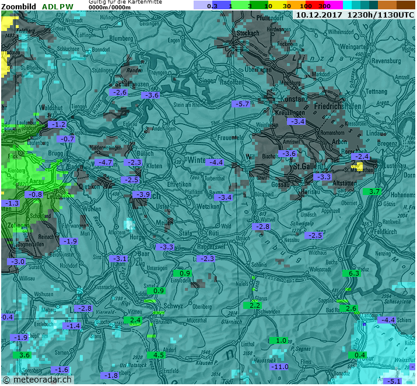The width and height of the screenshot is (417, 386).
Task: Click the green ADLPW label
Action: 57,6
